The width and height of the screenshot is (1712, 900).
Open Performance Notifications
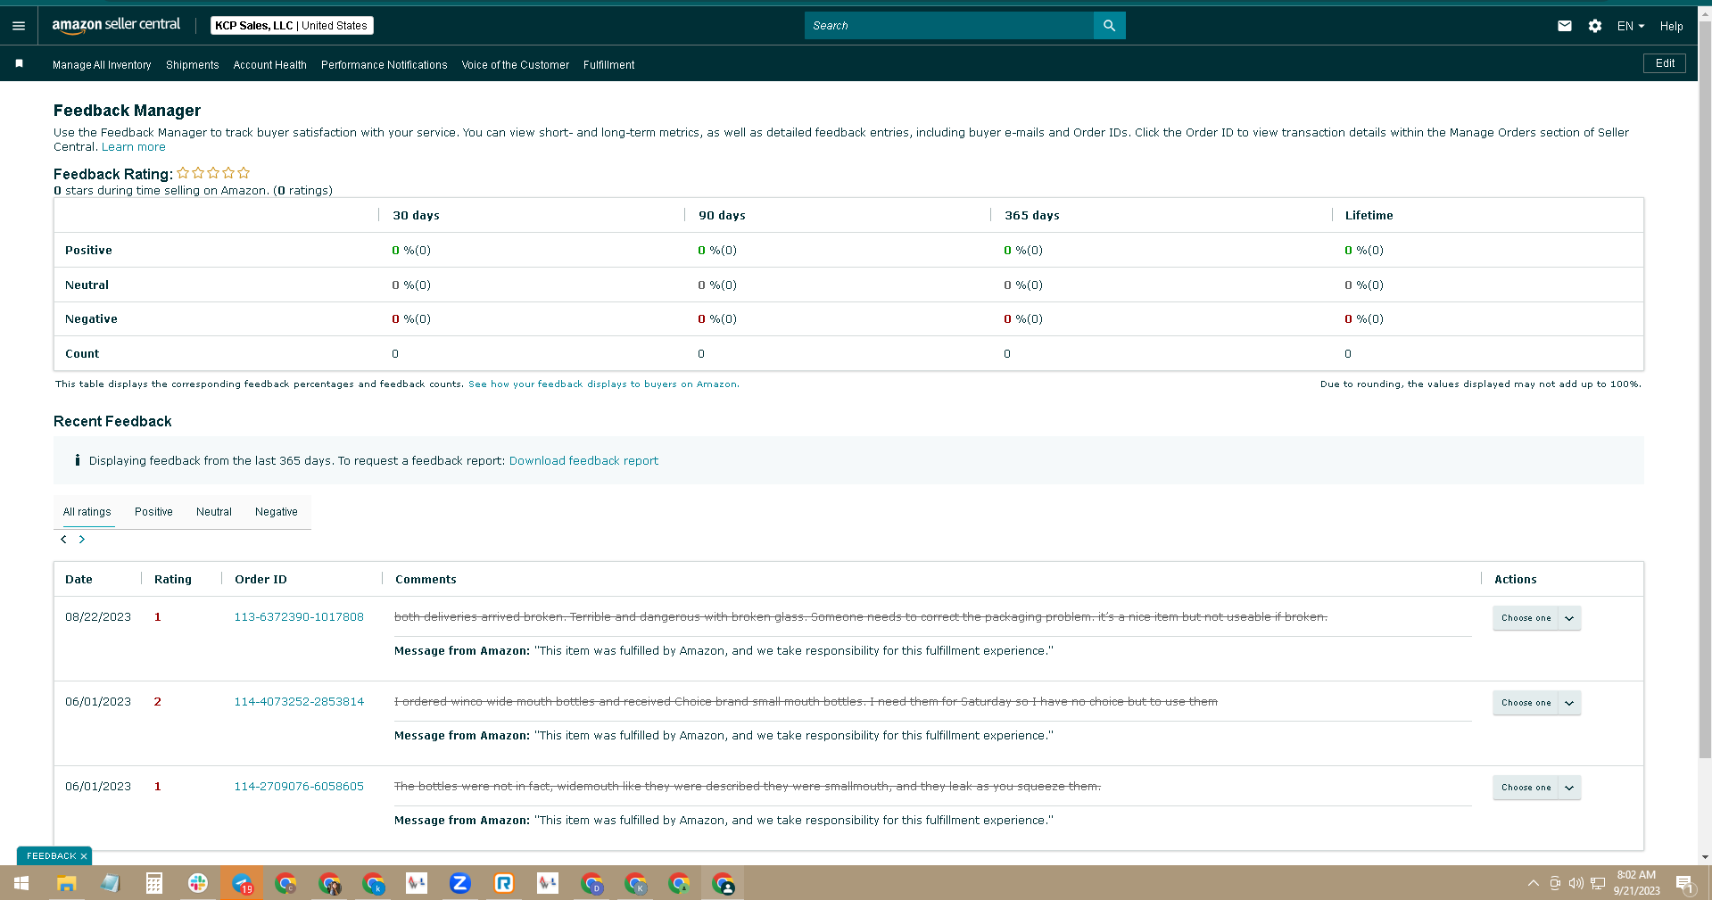point(385,65)
